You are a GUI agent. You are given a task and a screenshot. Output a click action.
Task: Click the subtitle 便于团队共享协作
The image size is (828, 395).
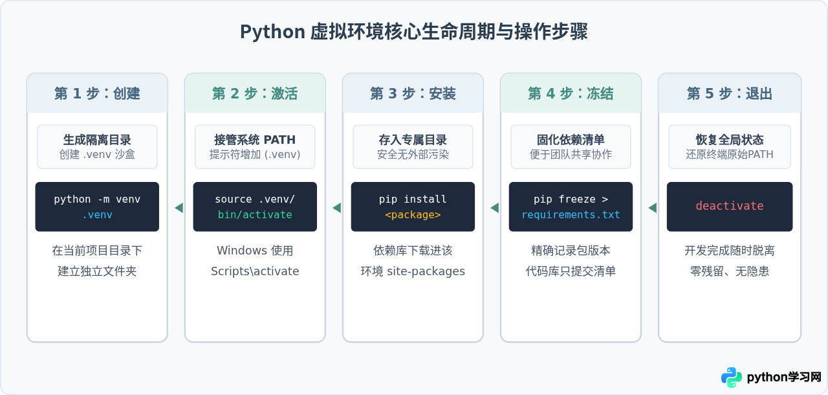coord(571,155)
